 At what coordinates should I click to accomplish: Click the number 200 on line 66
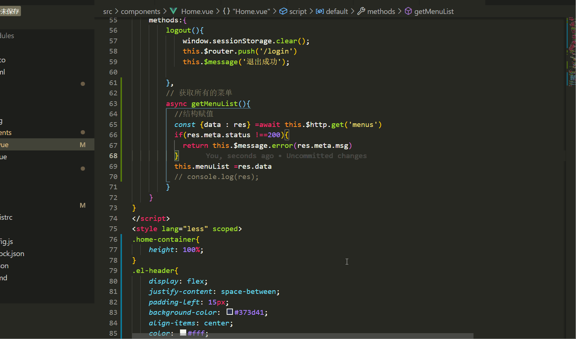click(274, 135)
